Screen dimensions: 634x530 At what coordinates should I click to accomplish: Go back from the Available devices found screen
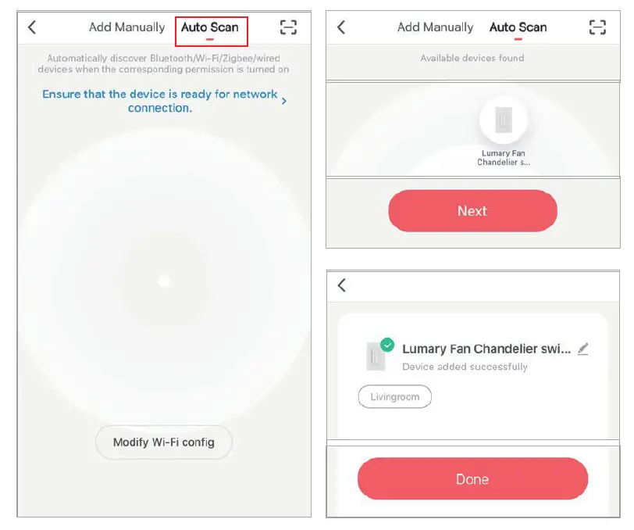341,27
